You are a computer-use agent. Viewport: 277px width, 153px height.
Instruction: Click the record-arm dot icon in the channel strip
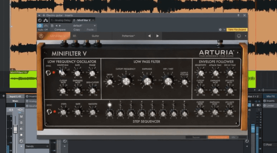tap(21, 135)
